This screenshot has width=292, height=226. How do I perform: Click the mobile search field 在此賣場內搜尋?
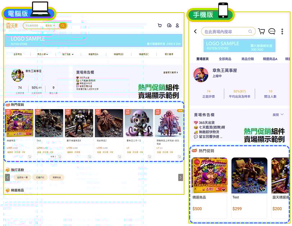(x=228, y=32)
